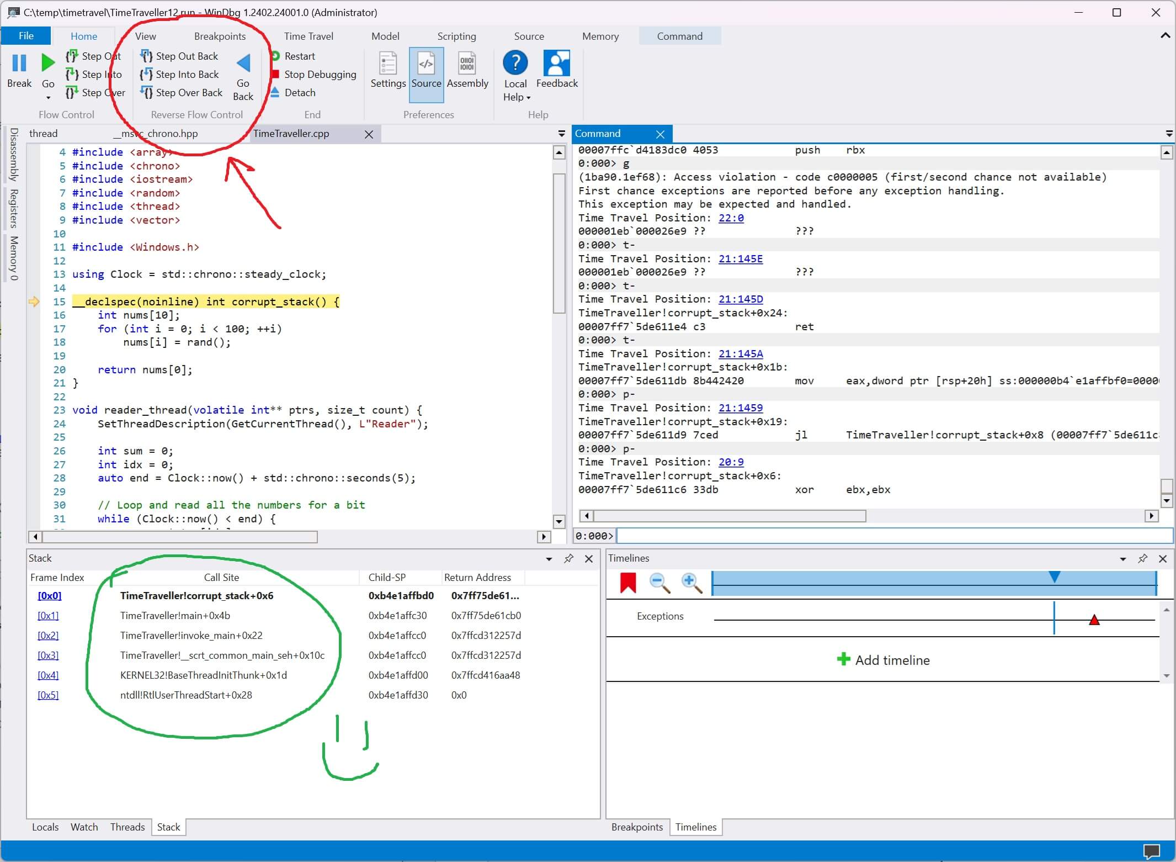This screenshot has width=1176, height=862.
Task: Open the Settings icon in Preferences
Action: pos(388,65)
